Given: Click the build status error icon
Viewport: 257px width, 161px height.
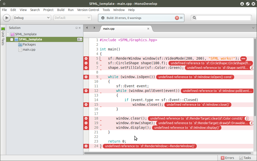Looking at the screenshot, I should coord(103,18).
